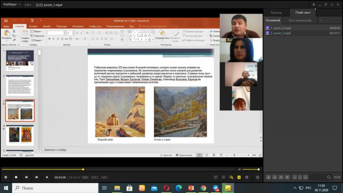This screenshot has width=343, height=193.
Task: Skip to the previous file
Action: point(26,177)
